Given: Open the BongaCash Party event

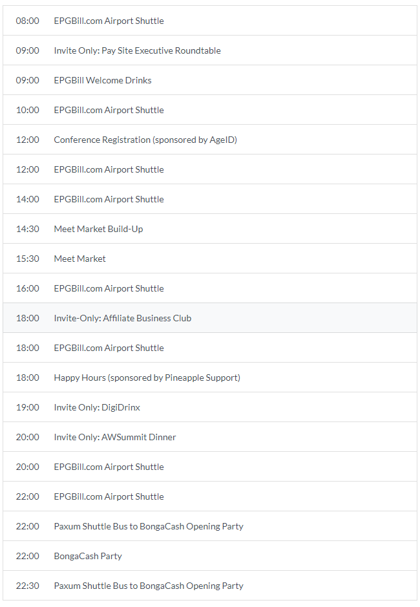Looking at the screenshot, I should pos(88,556).
